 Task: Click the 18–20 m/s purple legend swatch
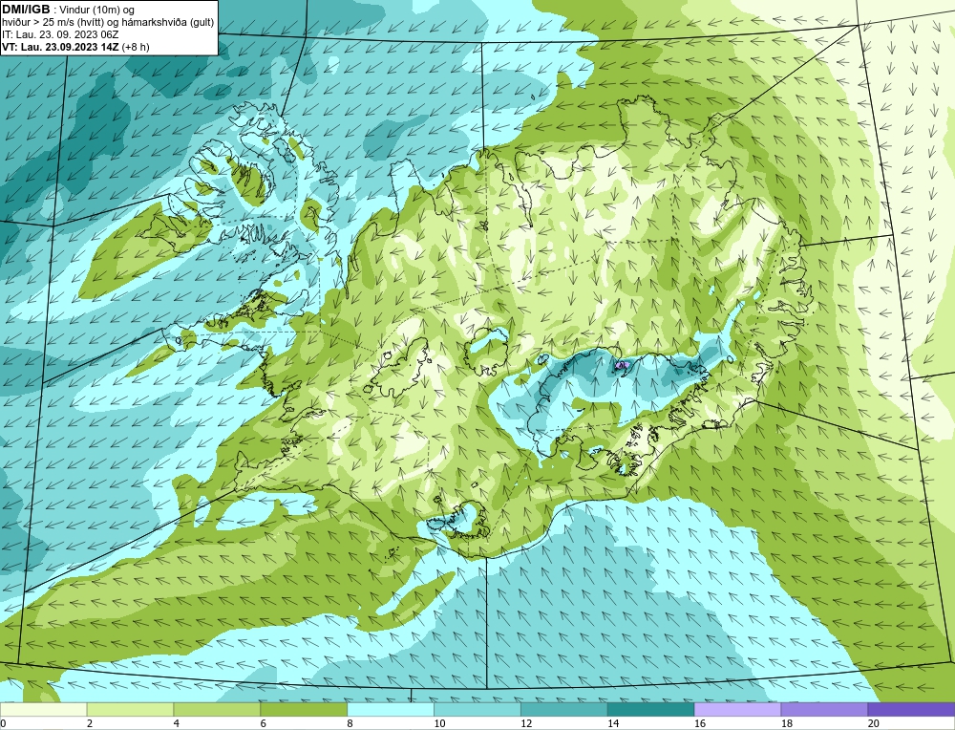point(825,709)
